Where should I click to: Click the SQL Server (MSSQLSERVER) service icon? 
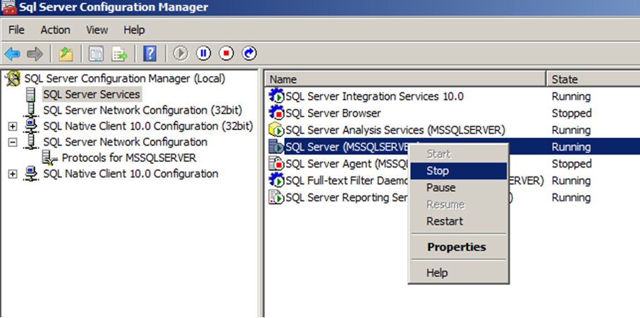pyautogui.click(x=276, y=146)
